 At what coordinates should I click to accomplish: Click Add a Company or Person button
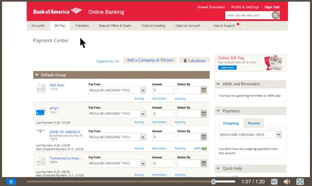point(150,60)
